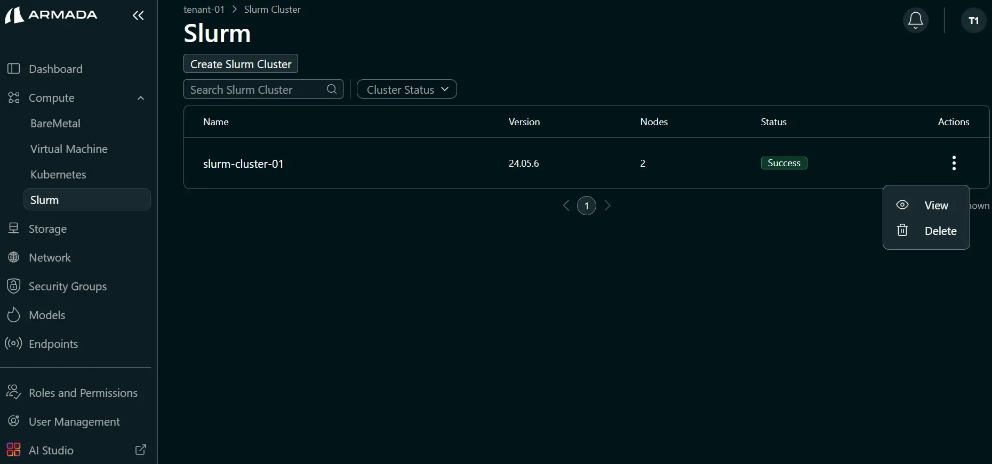Open User Management page

point(74,421)
